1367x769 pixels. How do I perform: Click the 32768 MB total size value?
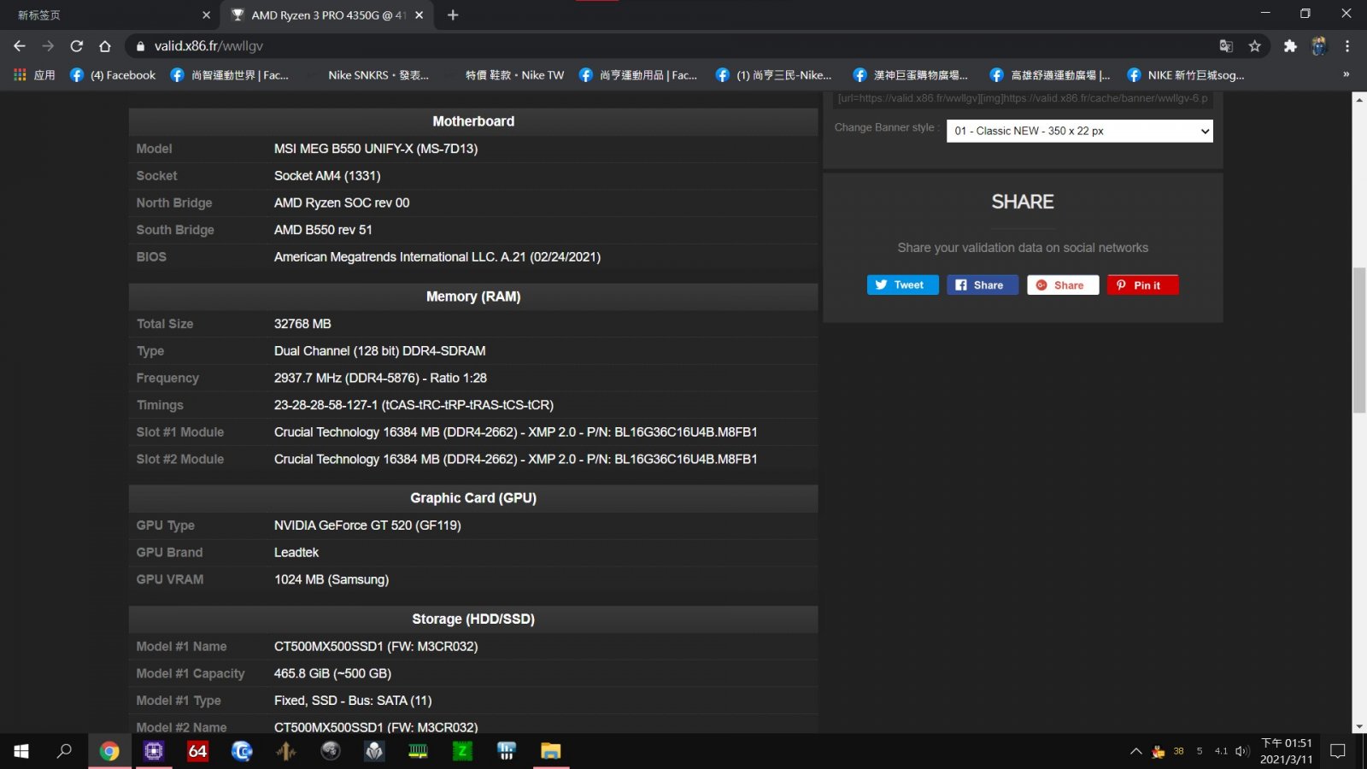pyautogui.click(x=302, y=324)
